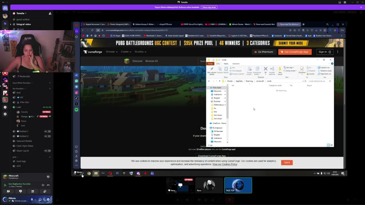Click the Explorer address bar refresh icon
The height and width of the screenshot is (205, 365).
[x=305, y=81]
